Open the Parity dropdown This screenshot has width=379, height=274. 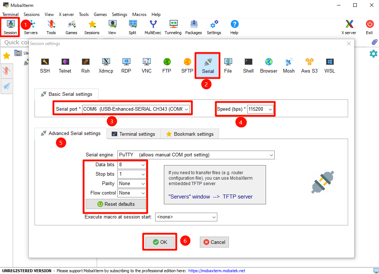coord(143,184)
